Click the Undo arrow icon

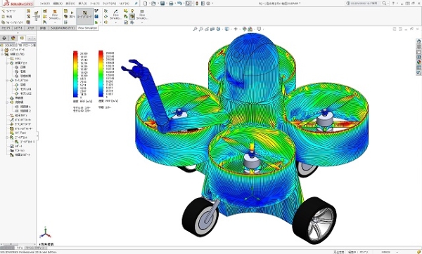click(x=179, y=4)
